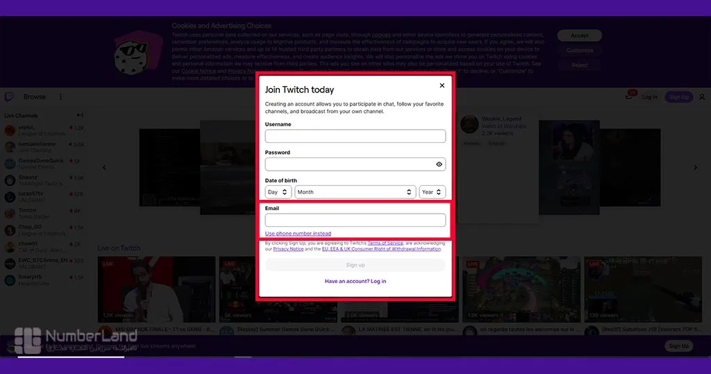The width and height of the screenshot is (711, 374).
Task: Open Summer Games Done Quick replay thumbnail
Action: click(278, 289)
